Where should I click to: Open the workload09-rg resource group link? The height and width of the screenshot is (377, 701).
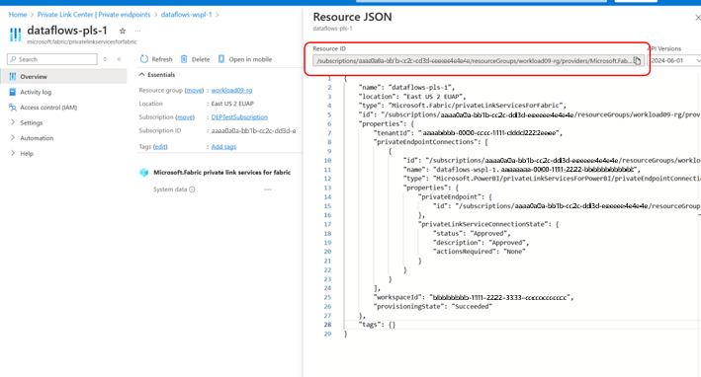click(231, 90)
